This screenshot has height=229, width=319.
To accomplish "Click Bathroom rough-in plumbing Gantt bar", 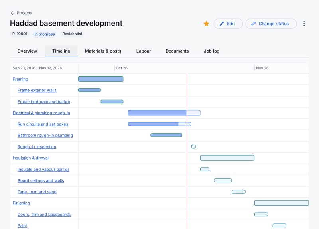I will point(166,135).
